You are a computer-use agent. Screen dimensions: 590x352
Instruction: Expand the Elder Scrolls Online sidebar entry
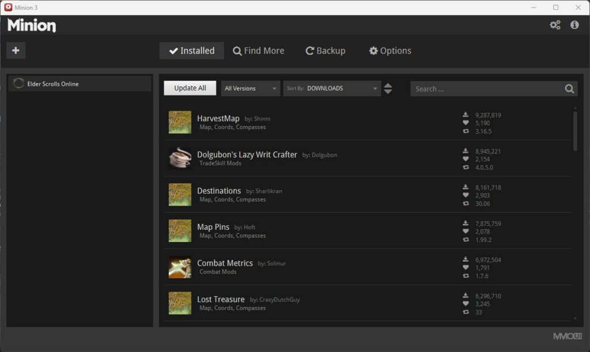tap(80, 84)
